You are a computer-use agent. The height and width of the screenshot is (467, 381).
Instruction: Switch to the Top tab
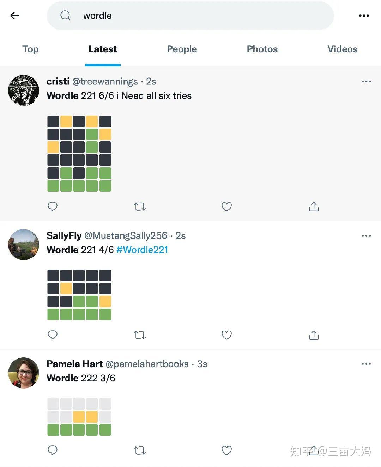[30, 49]
